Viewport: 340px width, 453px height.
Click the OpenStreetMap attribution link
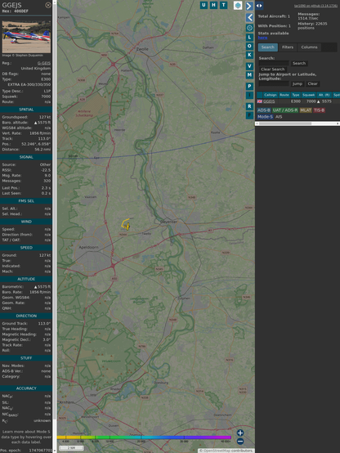pos(217,451)
